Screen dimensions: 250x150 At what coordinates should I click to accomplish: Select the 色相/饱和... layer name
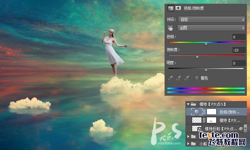(229, 112)
